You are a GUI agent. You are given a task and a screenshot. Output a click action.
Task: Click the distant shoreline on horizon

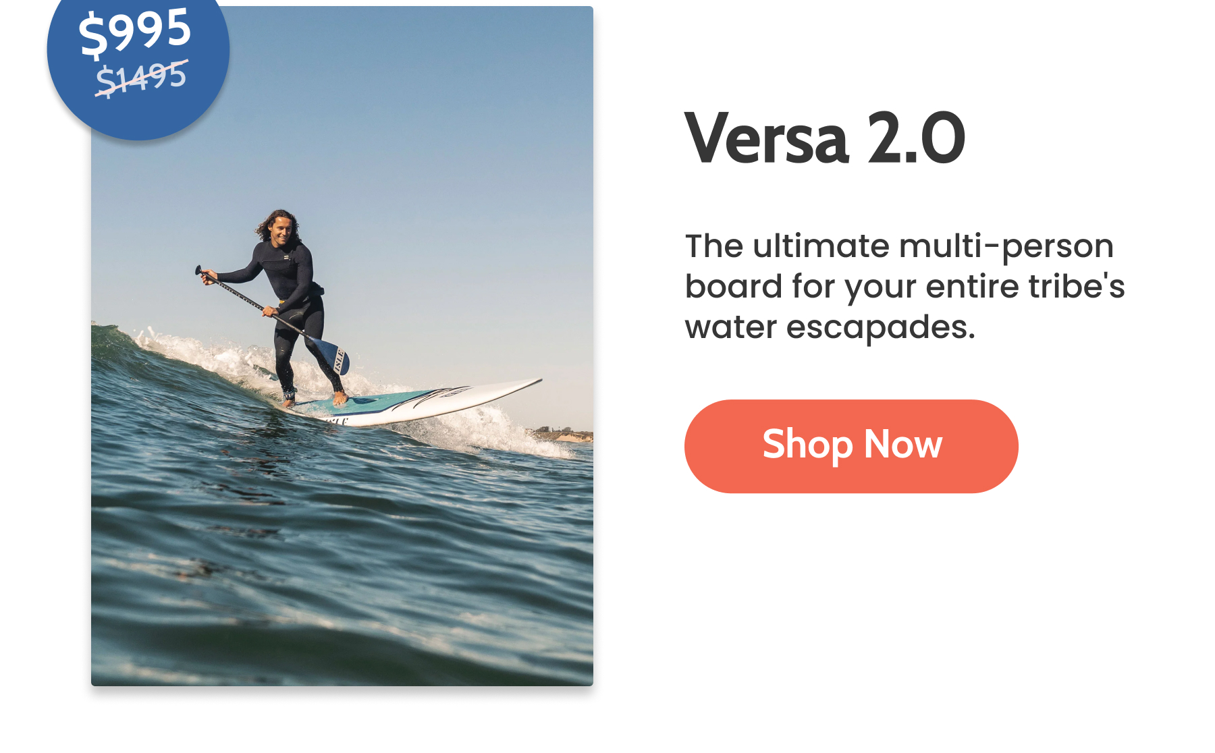coord(564,434)
